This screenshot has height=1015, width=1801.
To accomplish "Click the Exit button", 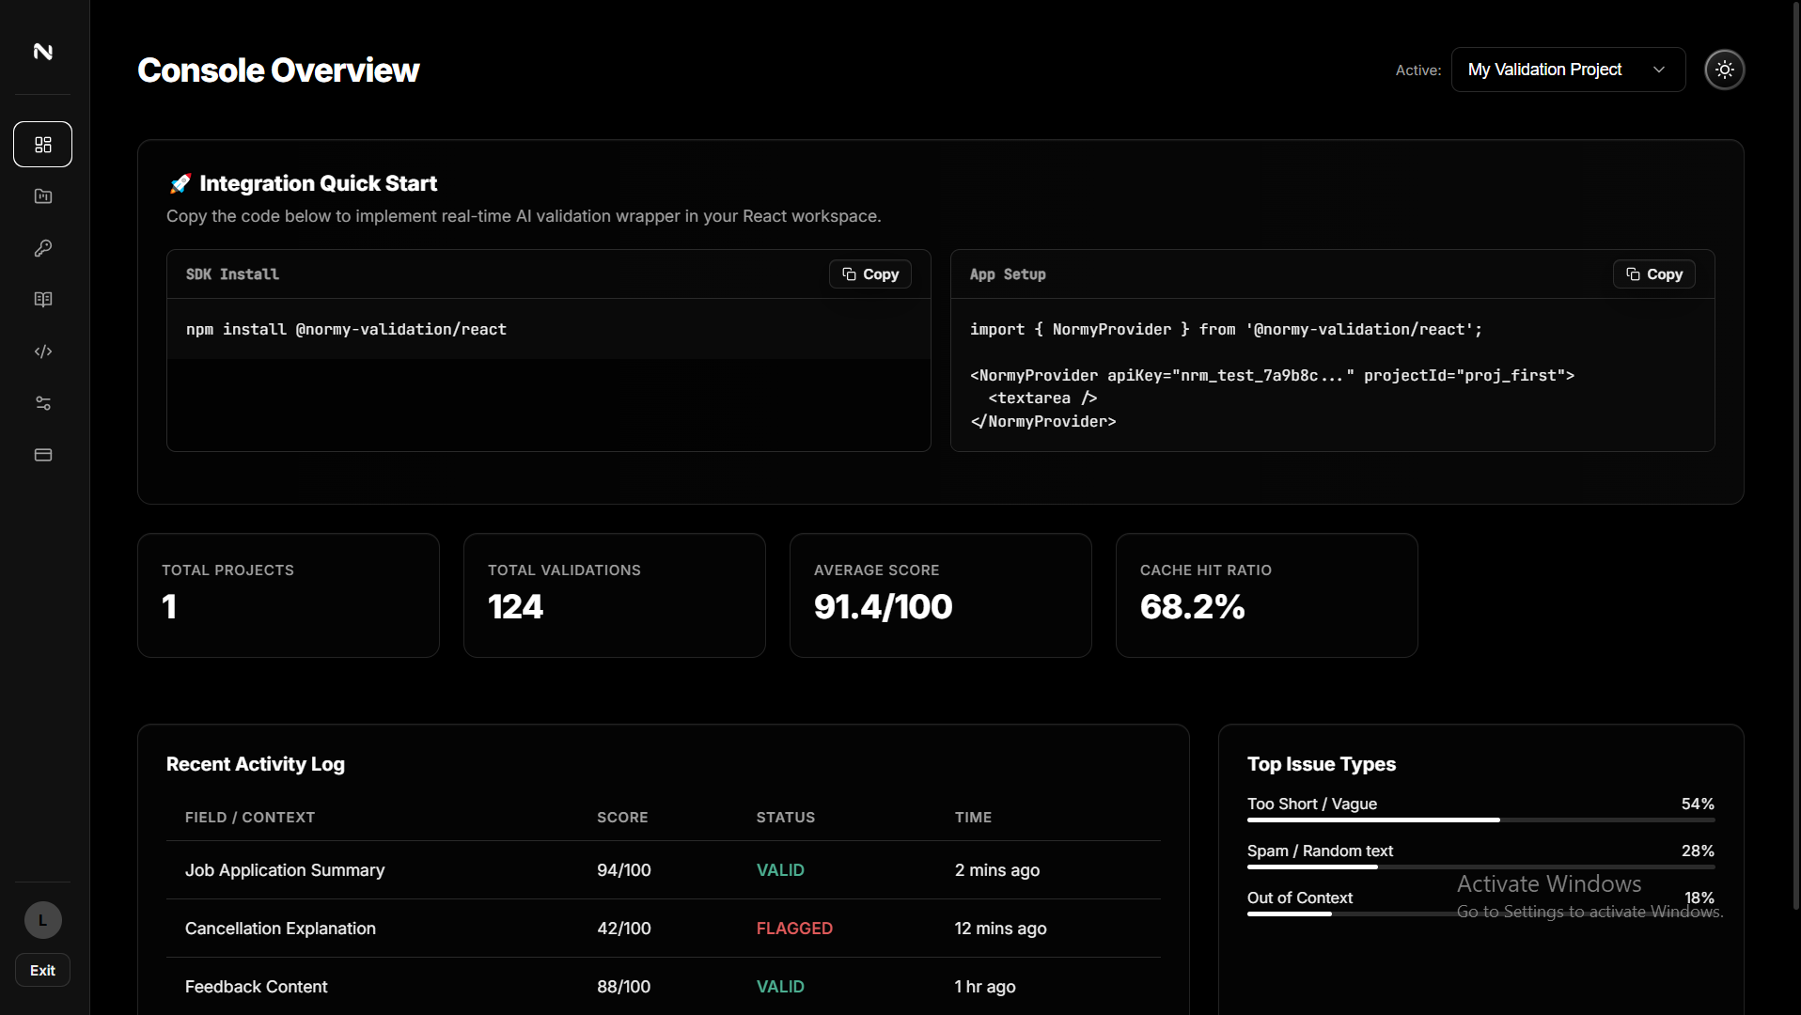I will 42,971.
